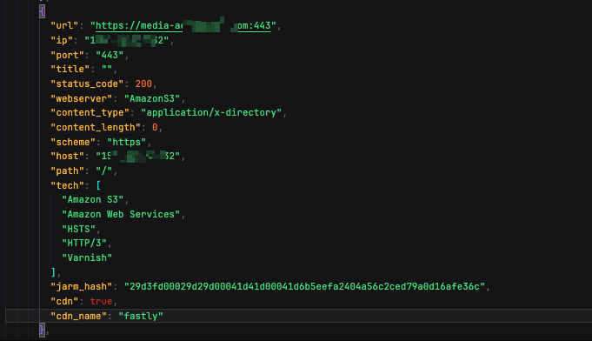Click the opening curly brace

coord(42,11)
